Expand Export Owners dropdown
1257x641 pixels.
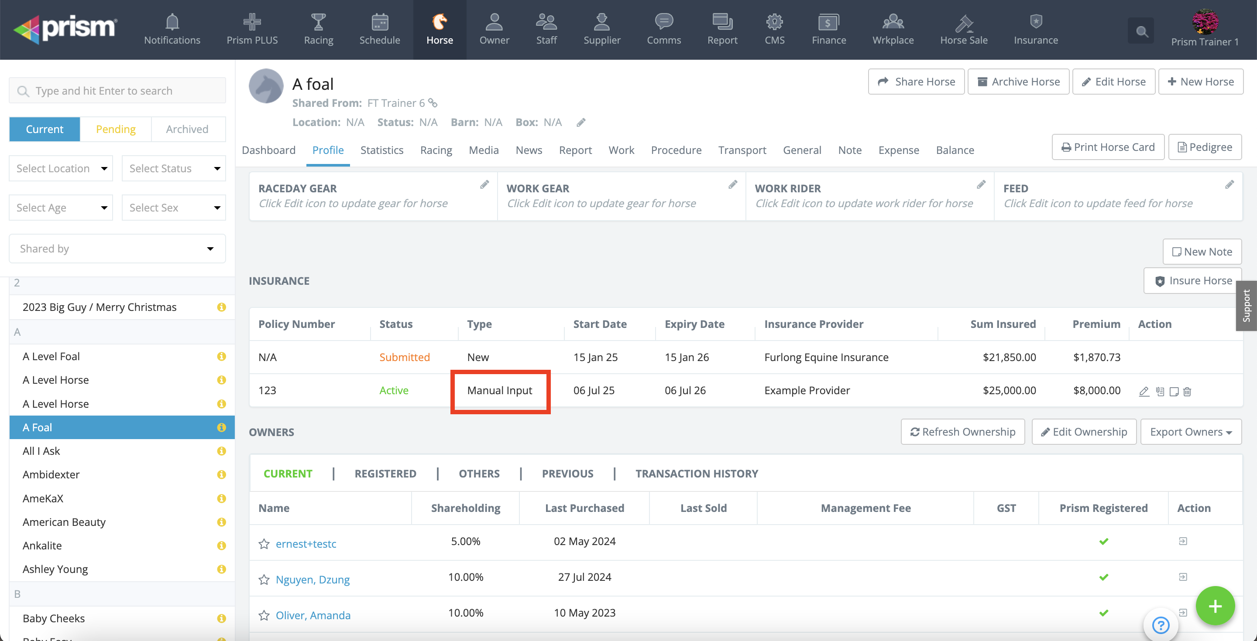click(x=1191, y=432)
